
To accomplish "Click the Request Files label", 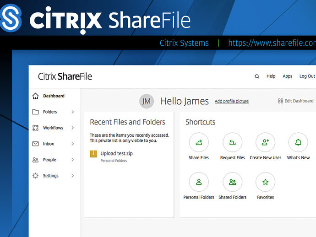I will click(232, 158).
